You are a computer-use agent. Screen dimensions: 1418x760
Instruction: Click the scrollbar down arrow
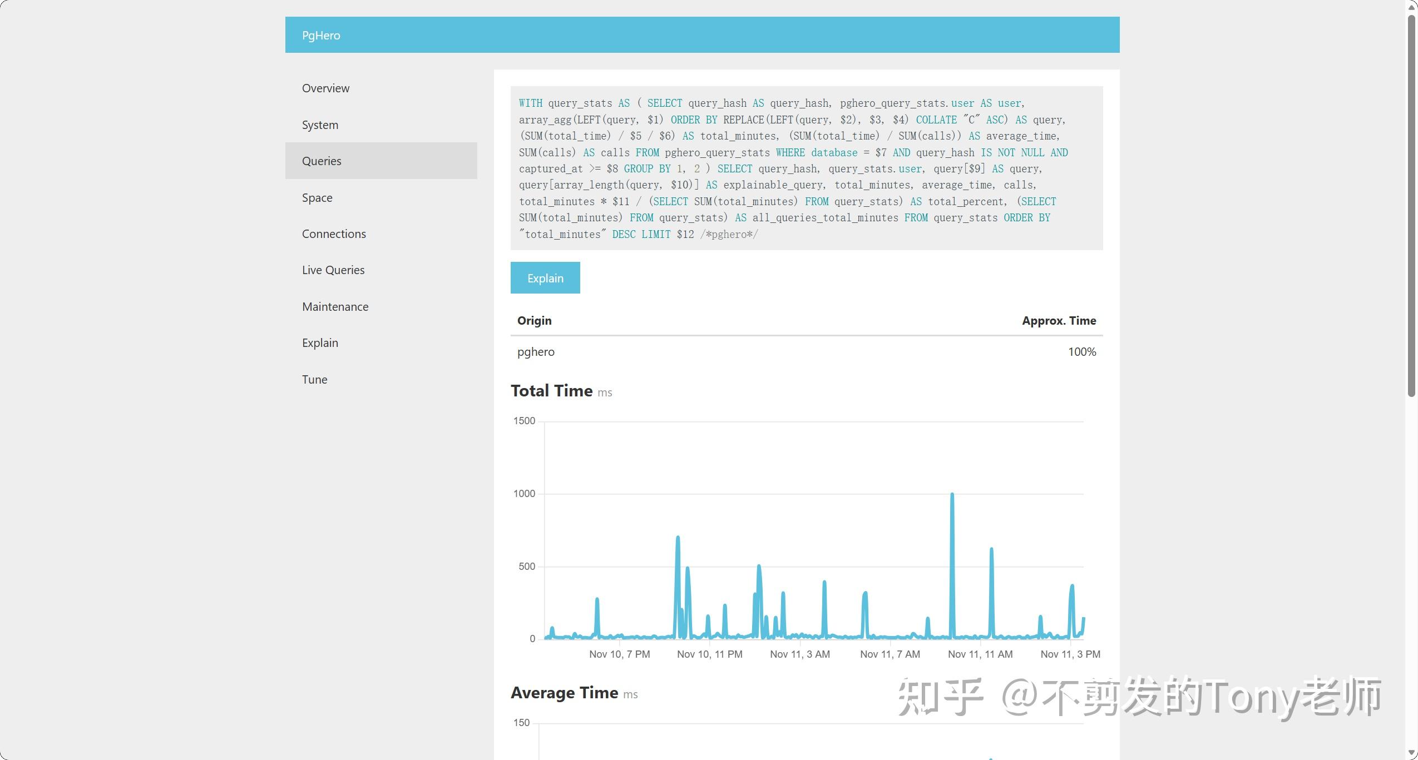(1411, 753)
